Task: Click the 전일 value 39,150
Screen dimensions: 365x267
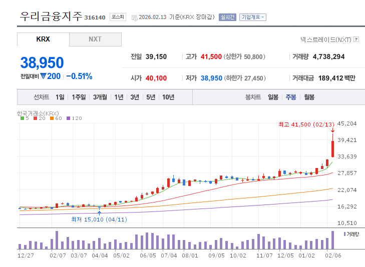Action: click(x=156, y=56)
